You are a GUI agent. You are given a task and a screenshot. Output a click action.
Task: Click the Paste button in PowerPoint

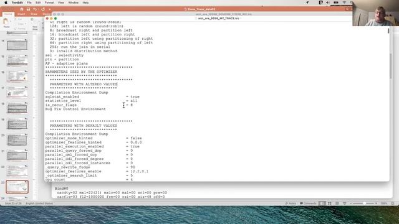6,23
